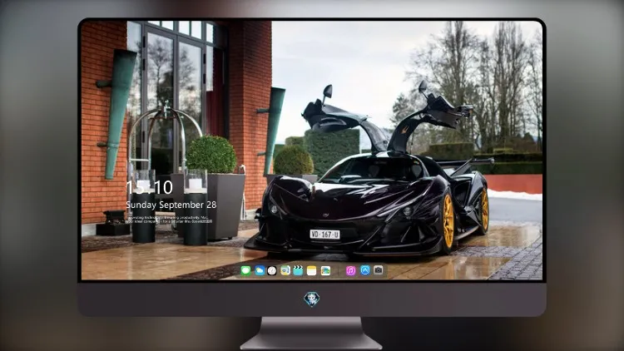This screenshot has width=624, height=351.
Task: Open the Weather app in dock
Action: click(x=260, y=270)
